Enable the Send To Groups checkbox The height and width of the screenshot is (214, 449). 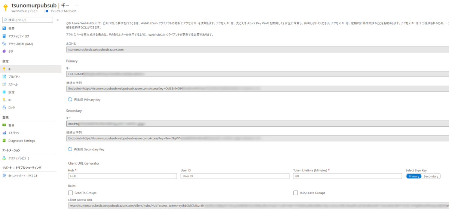click(70, 193)
